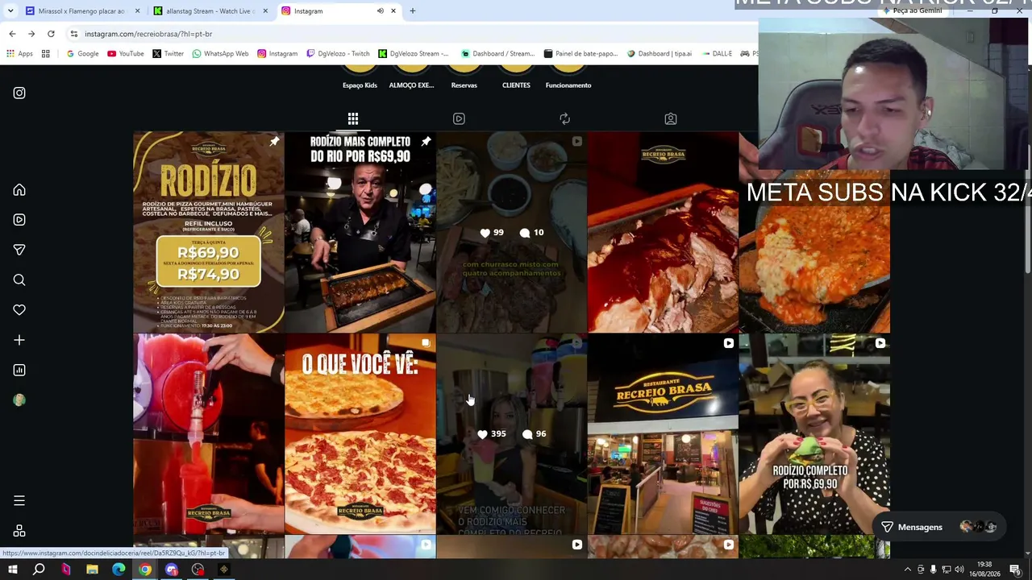Close the allanstag Stream tab

coord(265,11)
